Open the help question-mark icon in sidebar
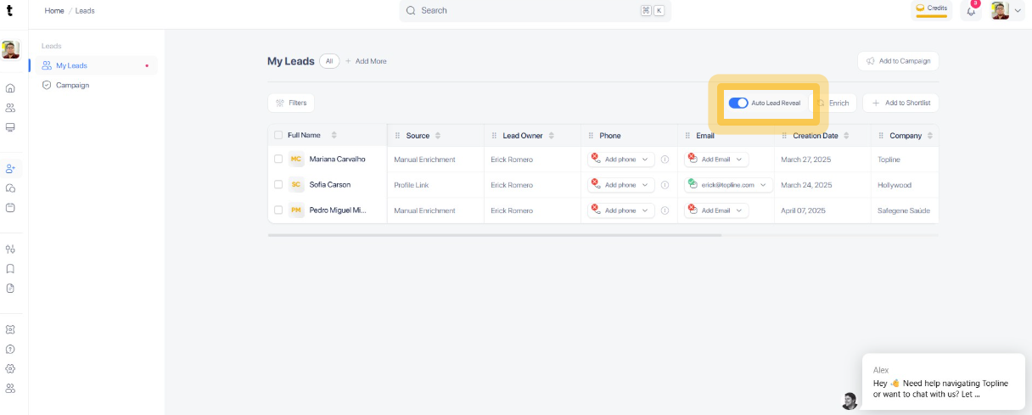 [10, 349]
